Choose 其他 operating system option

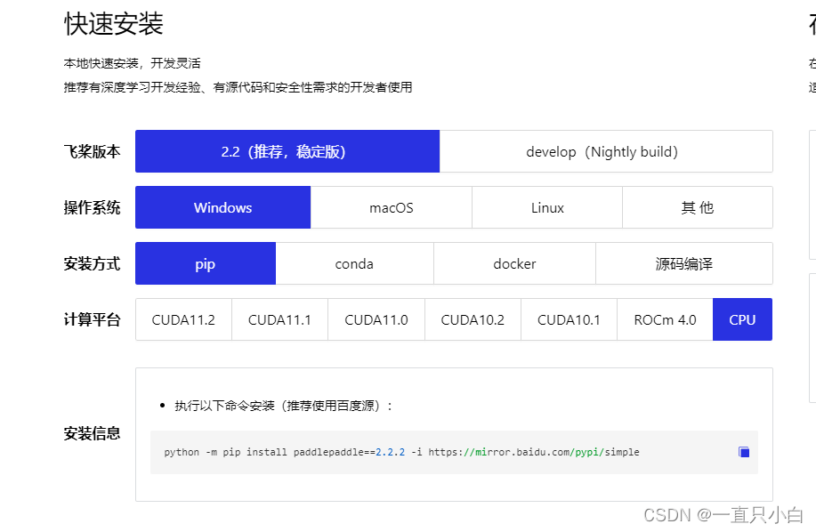pos(698,207)
